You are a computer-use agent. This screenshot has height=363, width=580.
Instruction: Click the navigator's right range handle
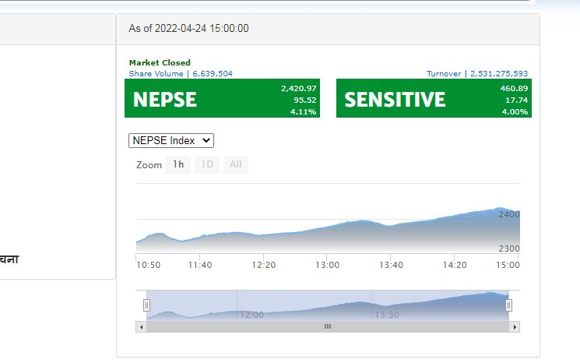point(509,305)
